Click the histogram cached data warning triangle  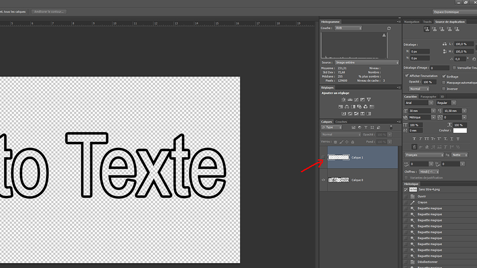[384, 35]
